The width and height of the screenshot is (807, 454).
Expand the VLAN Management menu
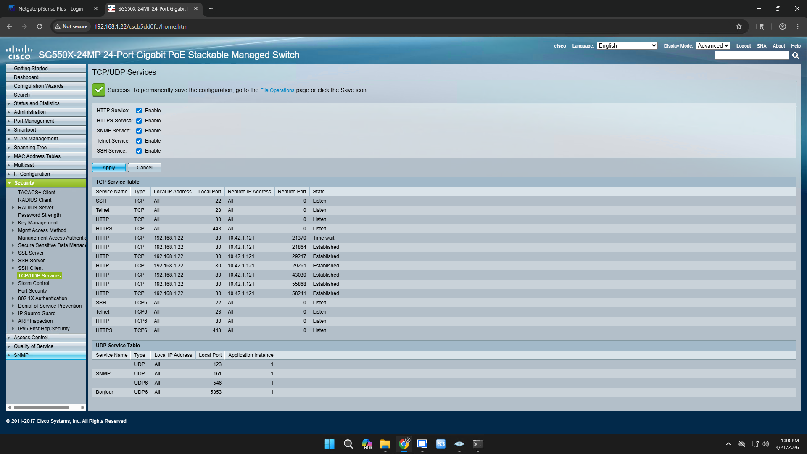pos(36,139)
